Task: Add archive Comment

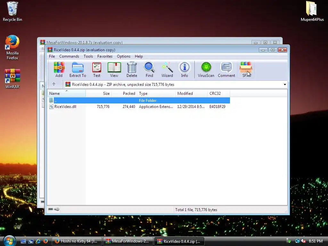Action: (226, 70)
